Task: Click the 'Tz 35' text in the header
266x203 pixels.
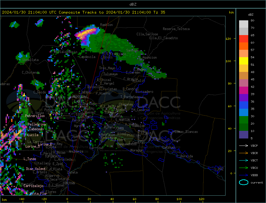Action: click(x=159, y=12)
